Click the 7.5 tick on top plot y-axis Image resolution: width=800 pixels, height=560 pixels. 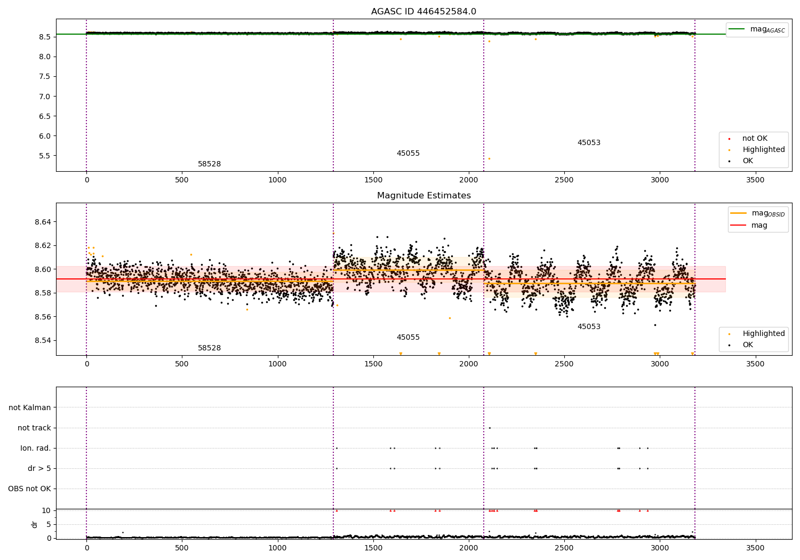pos(45,76)
